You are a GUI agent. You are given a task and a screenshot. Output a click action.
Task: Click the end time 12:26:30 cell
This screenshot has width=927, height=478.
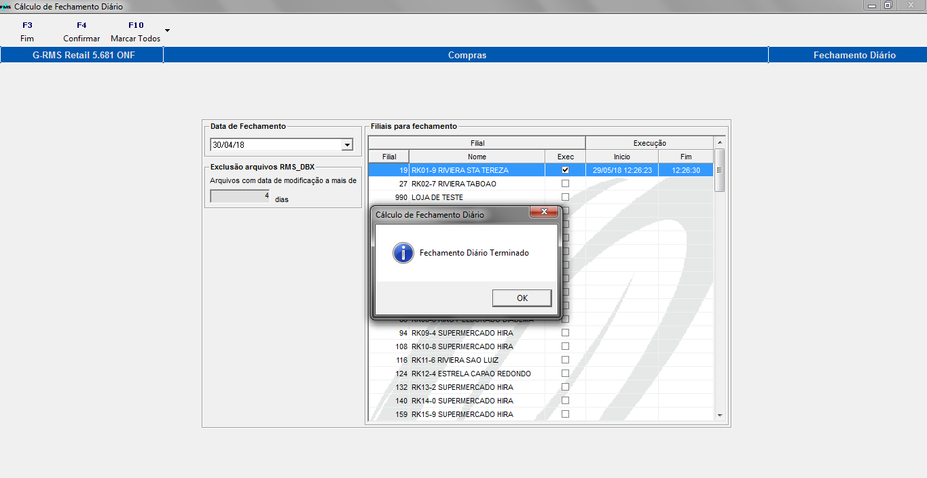pos(686,170)
